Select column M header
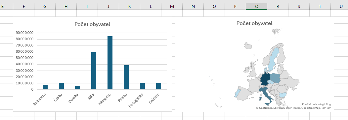The image size is (348, 120). [172, 6]
